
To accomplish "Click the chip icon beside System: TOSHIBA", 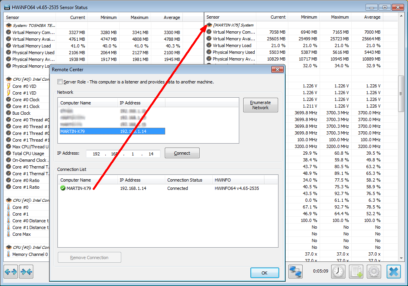I will tap(9, 25).
